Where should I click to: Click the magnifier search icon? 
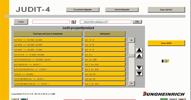(x=73, y=22)
